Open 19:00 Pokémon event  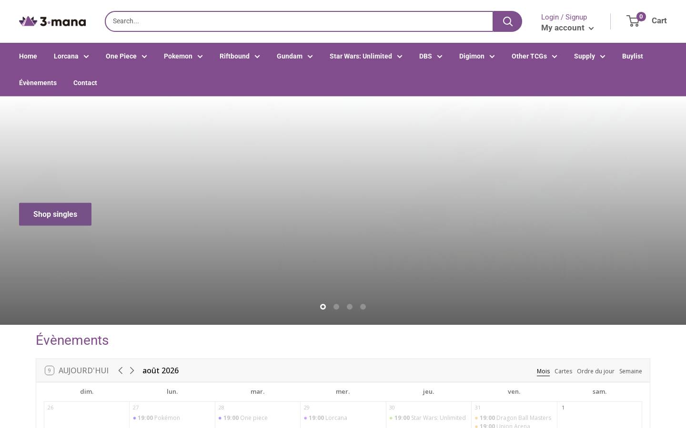(157, 418)
